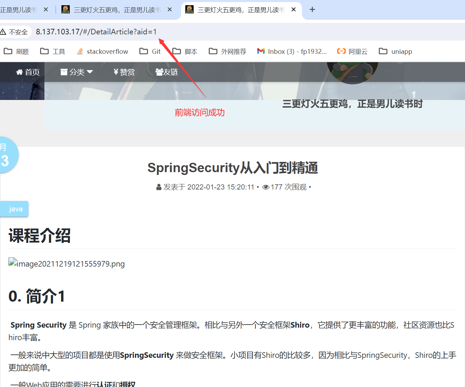Viewport: 465px width, 387px height.
Task: Click the bold Spring Security text
Action: pyautogui.click(x=39, y=325)
